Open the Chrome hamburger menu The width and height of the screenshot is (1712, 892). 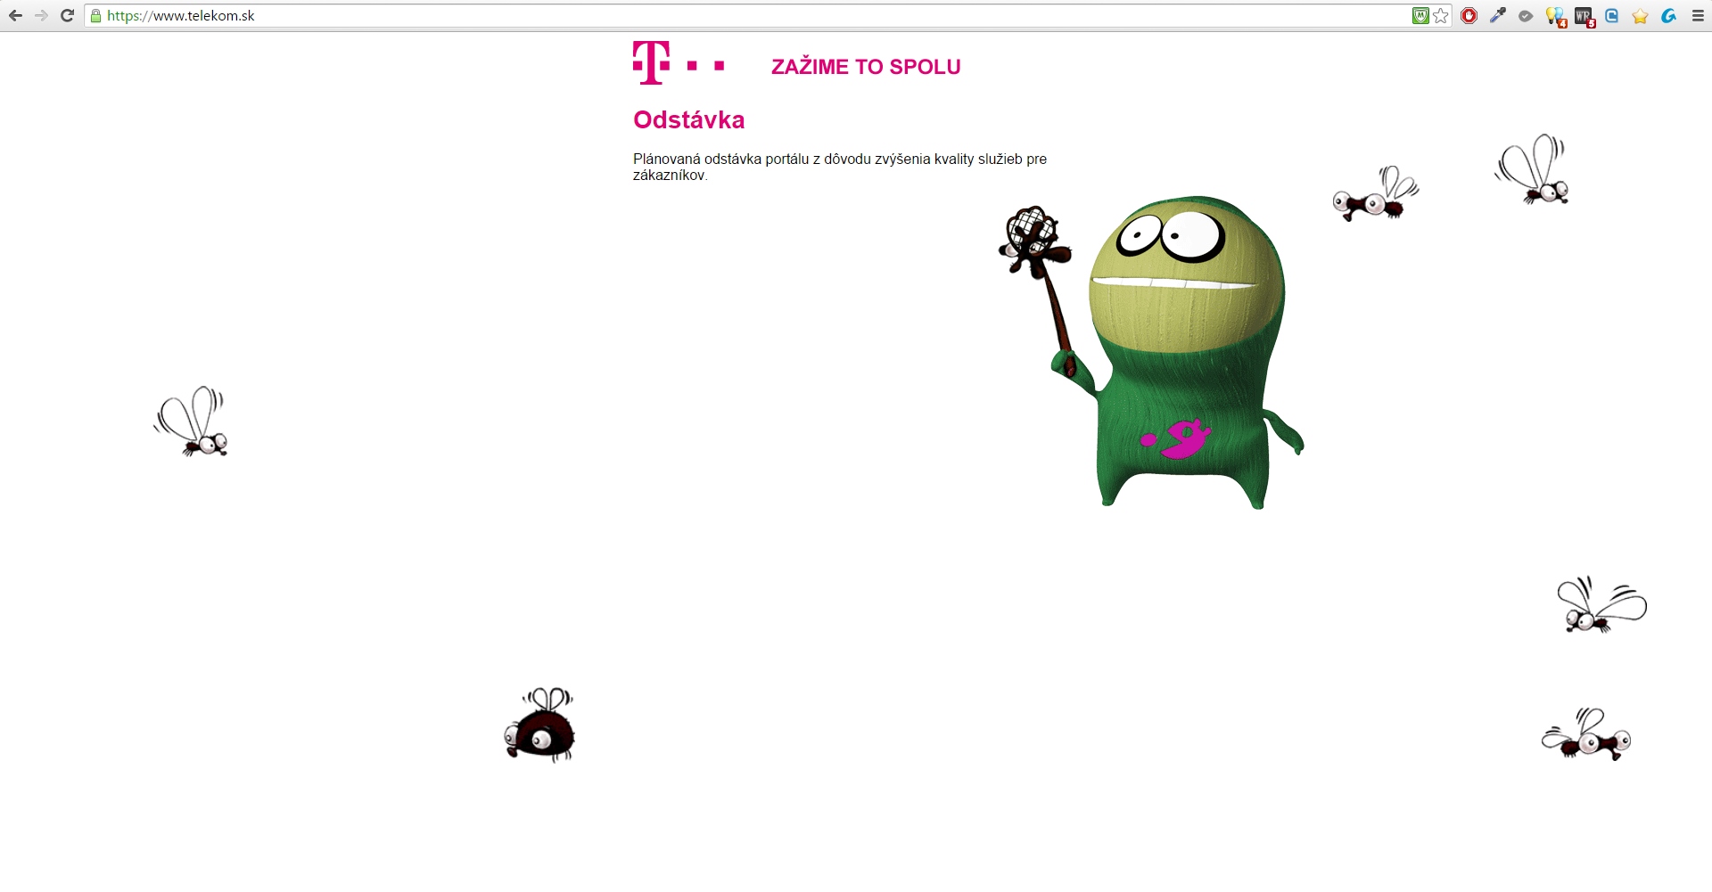point(1698,16)
